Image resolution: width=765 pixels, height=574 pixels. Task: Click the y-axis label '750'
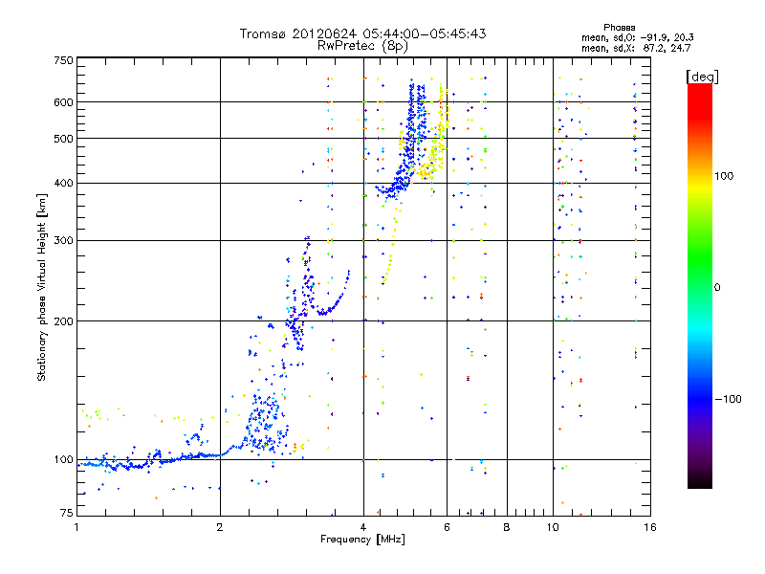(63, 60)
